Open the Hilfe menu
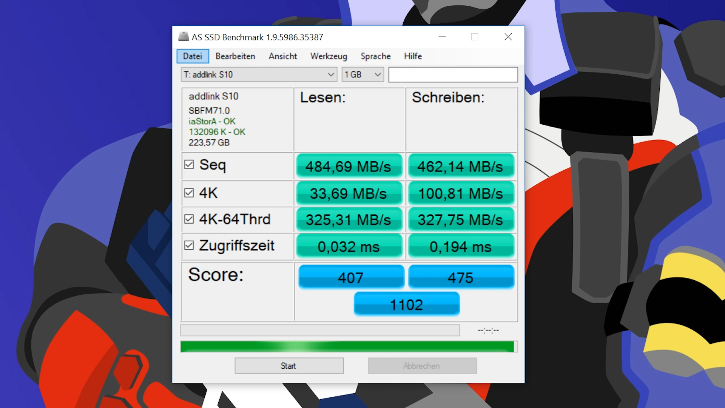Viewport: 725px width, 408px height. (x=413, y=56)
